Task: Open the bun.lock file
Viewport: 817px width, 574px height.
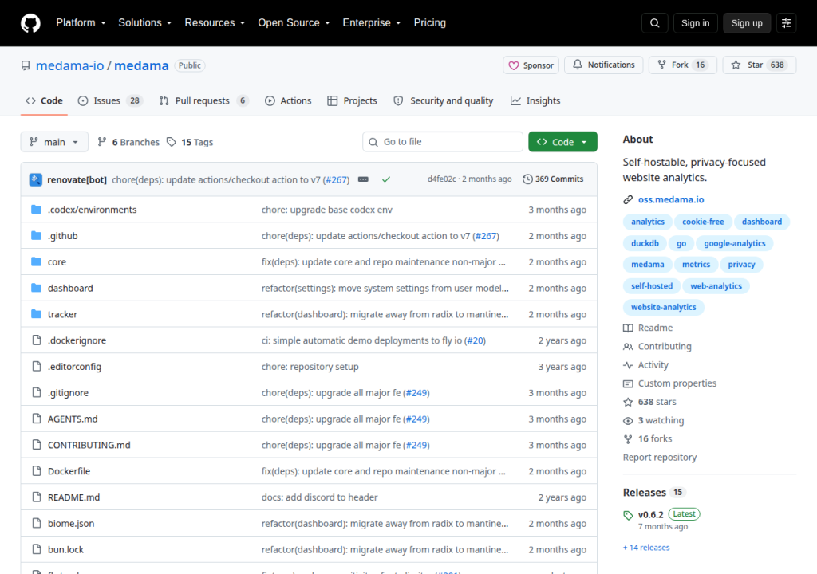Action: pos(65,549)
